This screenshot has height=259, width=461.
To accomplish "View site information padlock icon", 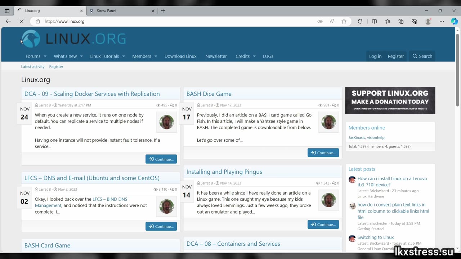I will (38, 21).
